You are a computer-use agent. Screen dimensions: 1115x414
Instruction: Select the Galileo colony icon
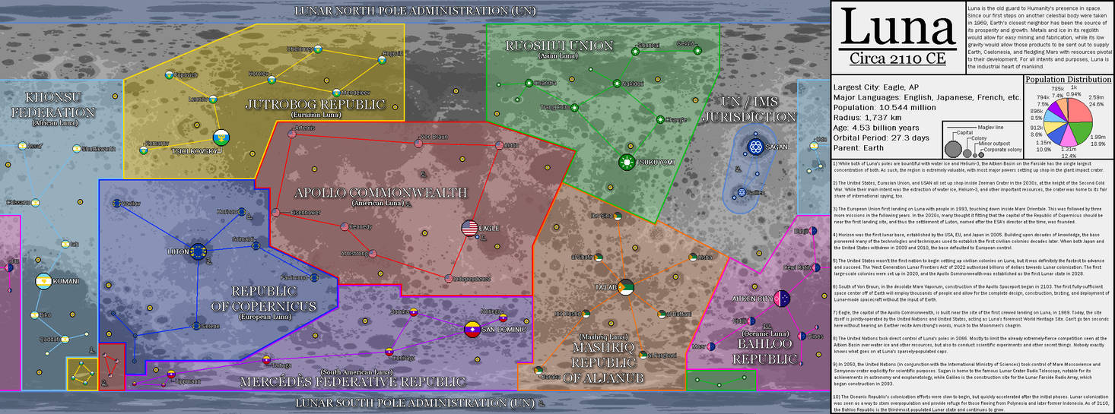coord(740,193)
